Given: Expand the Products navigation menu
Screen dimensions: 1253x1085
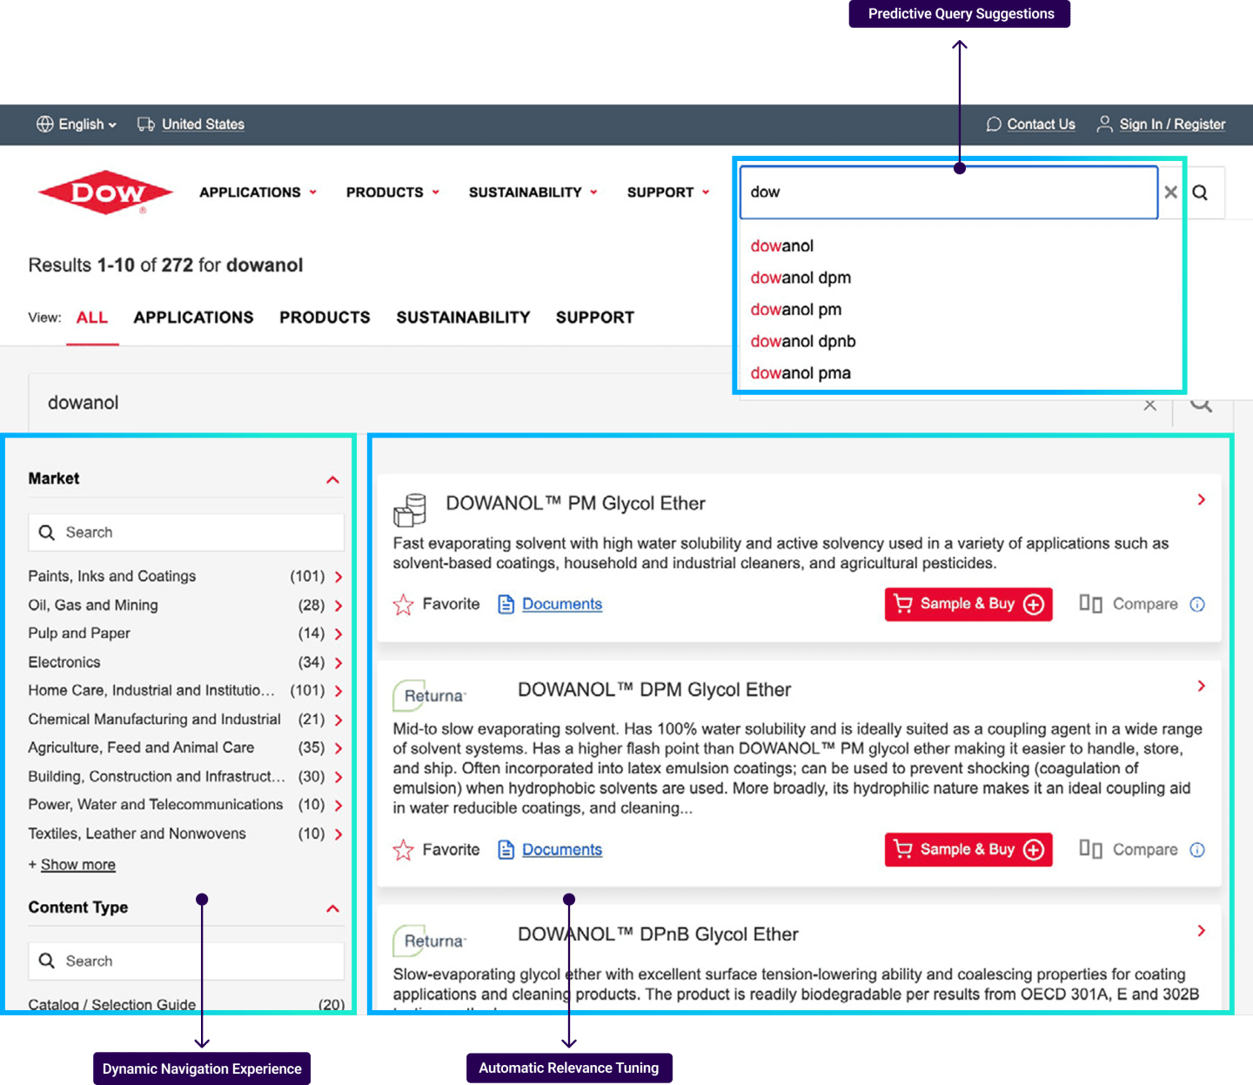Looking at the screenshot, I should tap(392, 192).
